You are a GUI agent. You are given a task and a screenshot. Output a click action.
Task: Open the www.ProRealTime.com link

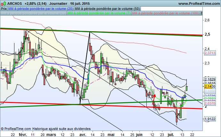click(199, 4)
